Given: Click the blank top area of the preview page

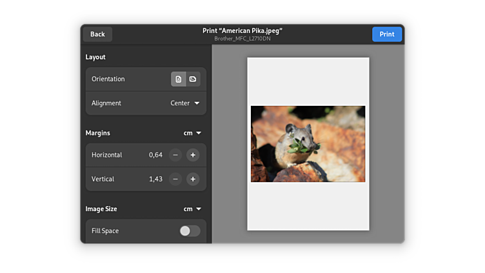Looking at the screenshot, I should point(308,81).
